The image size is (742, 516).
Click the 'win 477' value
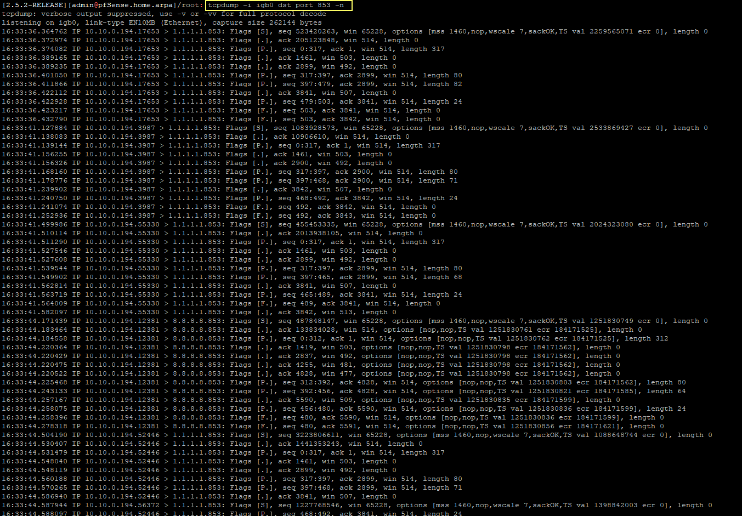337,373
